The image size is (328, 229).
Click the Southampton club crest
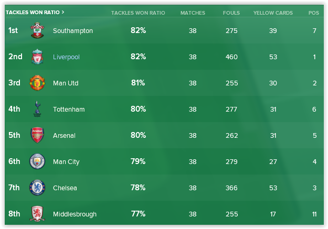coord(37,31)
